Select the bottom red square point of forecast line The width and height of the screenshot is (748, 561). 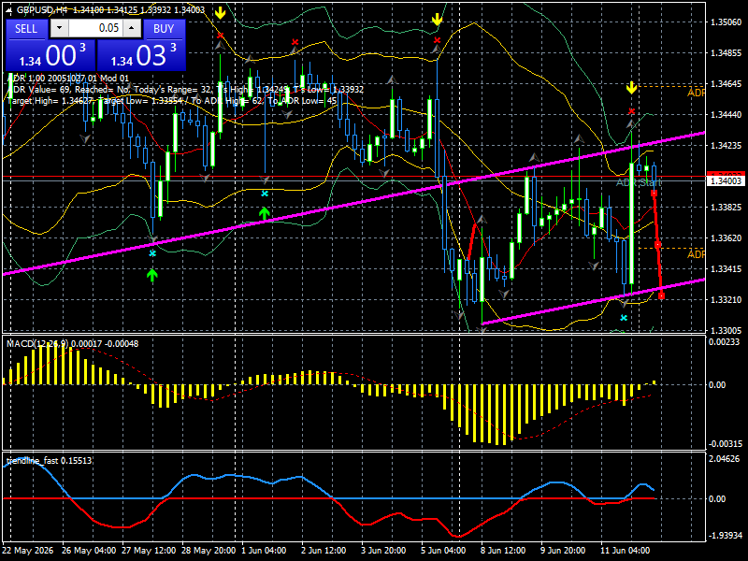click(x=661, y=296)
